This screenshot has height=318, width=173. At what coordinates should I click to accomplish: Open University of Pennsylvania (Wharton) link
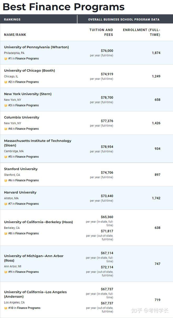click(36, 47)
